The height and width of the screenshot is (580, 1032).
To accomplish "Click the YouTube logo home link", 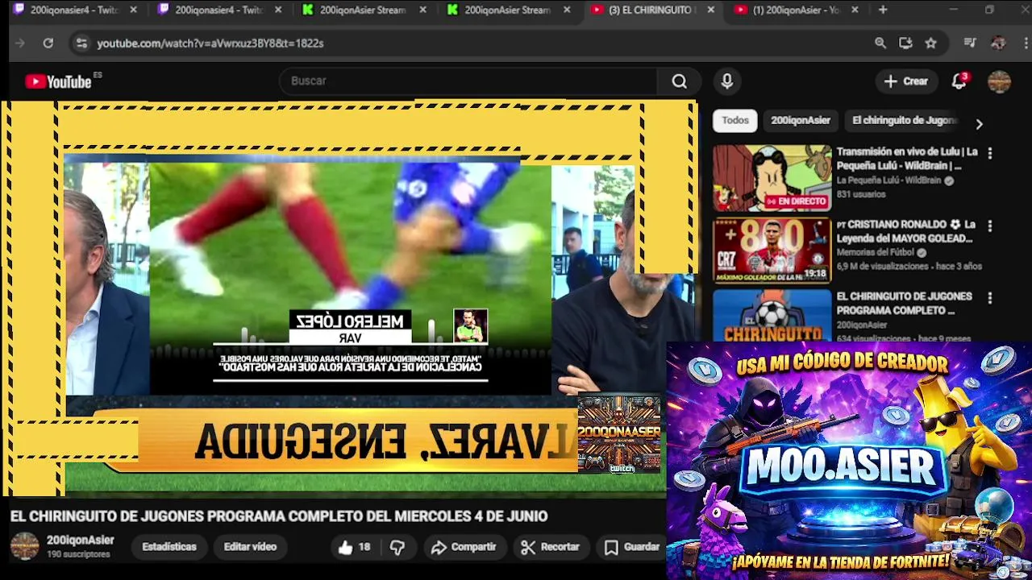I will point(58,81).
